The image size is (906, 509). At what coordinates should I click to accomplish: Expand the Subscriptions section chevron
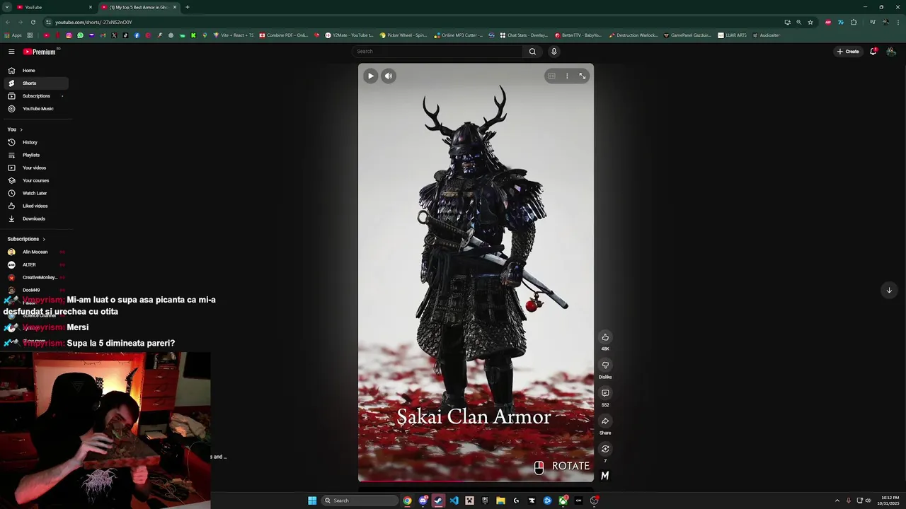(44, 239)
